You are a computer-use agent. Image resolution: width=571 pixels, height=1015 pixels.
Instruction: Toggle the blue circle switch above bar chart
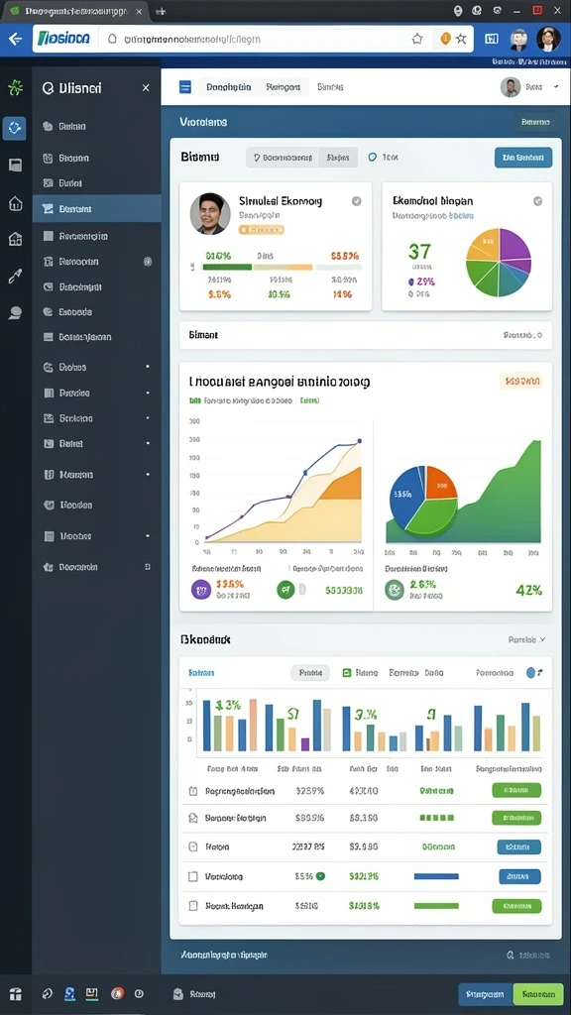(x=531, y=673)
